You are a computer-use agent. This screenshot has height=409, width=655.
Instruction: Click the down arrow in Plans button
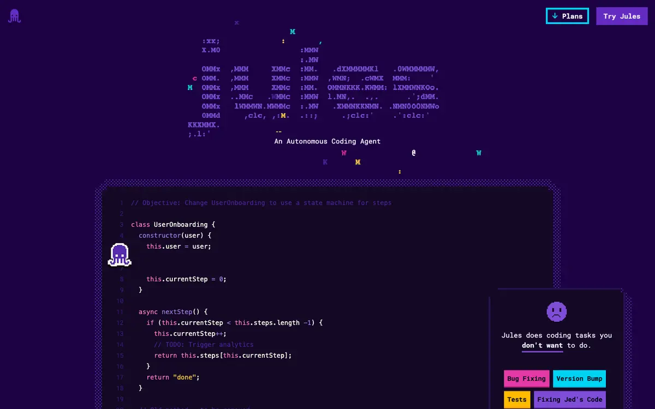tap(555, 16)
